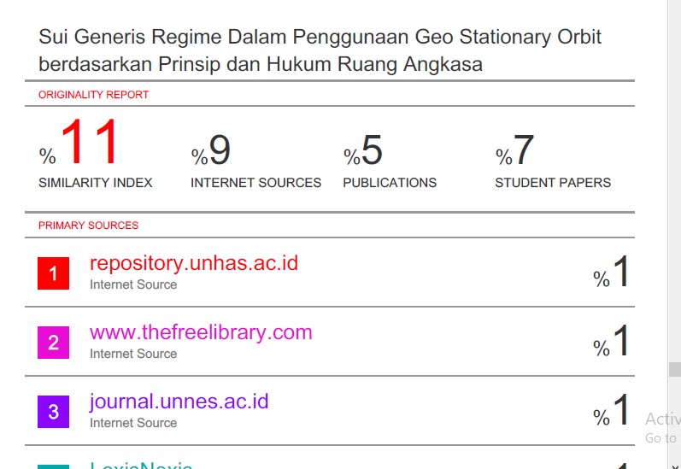
Task: Click Internet Source label under repository.unhas.ac.id
Action: (x=133, y=284)
